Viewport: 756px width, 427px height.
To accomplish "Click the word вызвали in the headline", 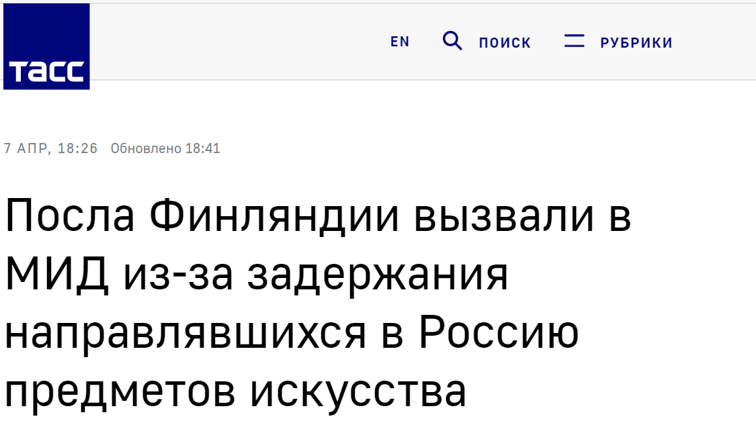I will tap(503, 216).
